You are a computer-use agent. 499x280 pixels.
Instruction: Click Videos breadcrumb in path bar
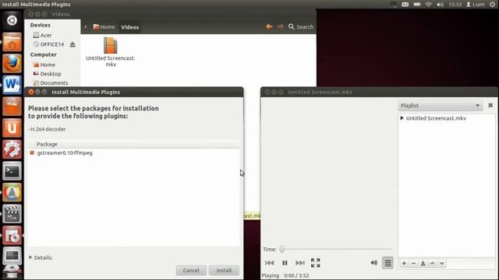pos(130,27)
